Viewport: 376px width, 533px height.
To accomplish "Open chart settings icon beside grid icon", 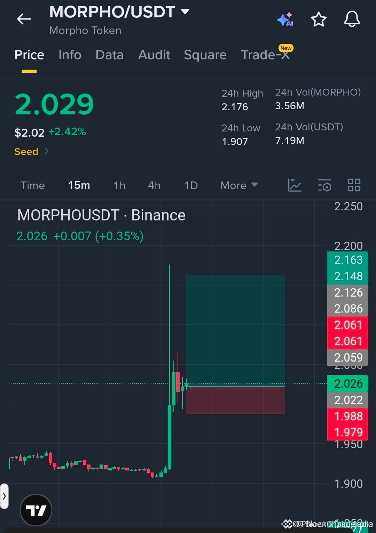I will tap(324, 185).
